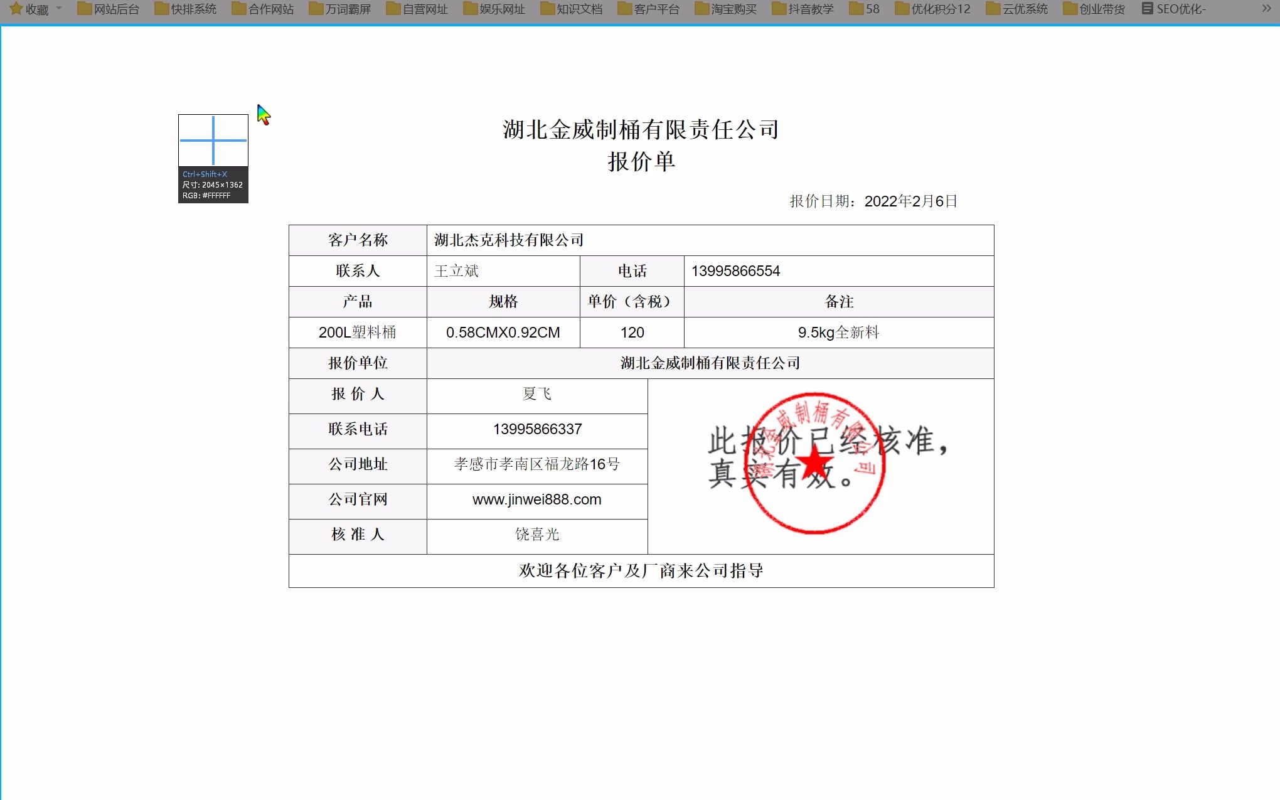This screenshot has width=1280, height=800.
Task: Open the 抖音教学 bookmark folder
Action: 803,9
